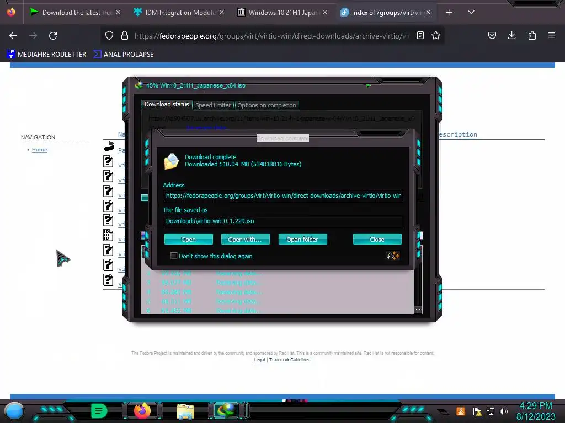Open the Trademark Guidelines footer link

(289, 360)
